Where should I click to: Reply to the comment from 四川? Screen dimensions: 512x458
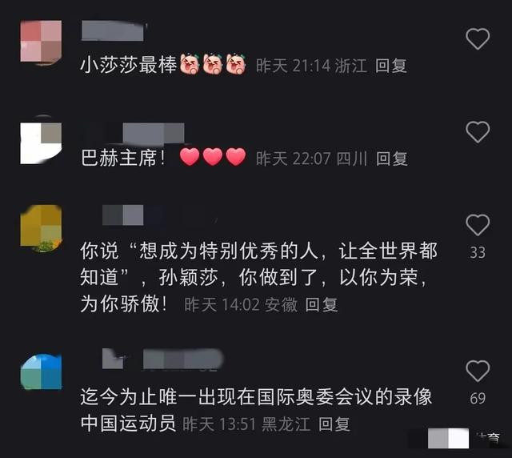(x=391, y=159)
